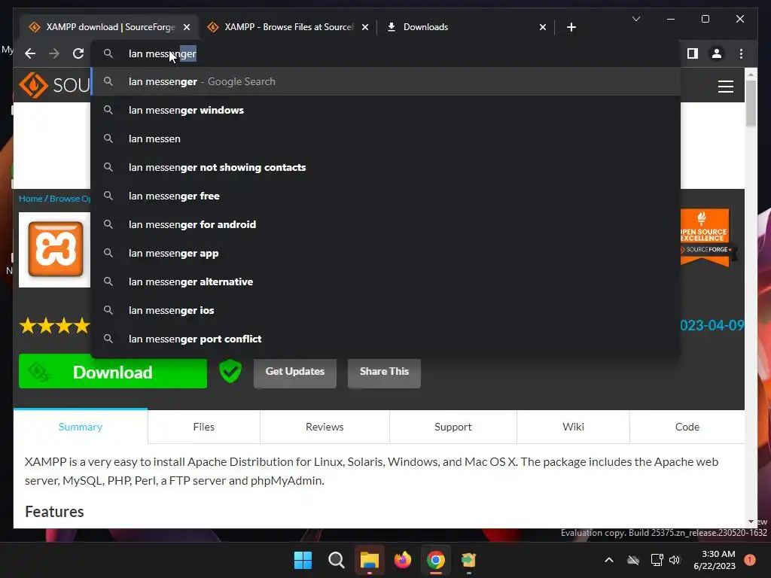
Task: Open the Chrome three-dot menu
Action: pyautogui.click(x=741, y=53)
